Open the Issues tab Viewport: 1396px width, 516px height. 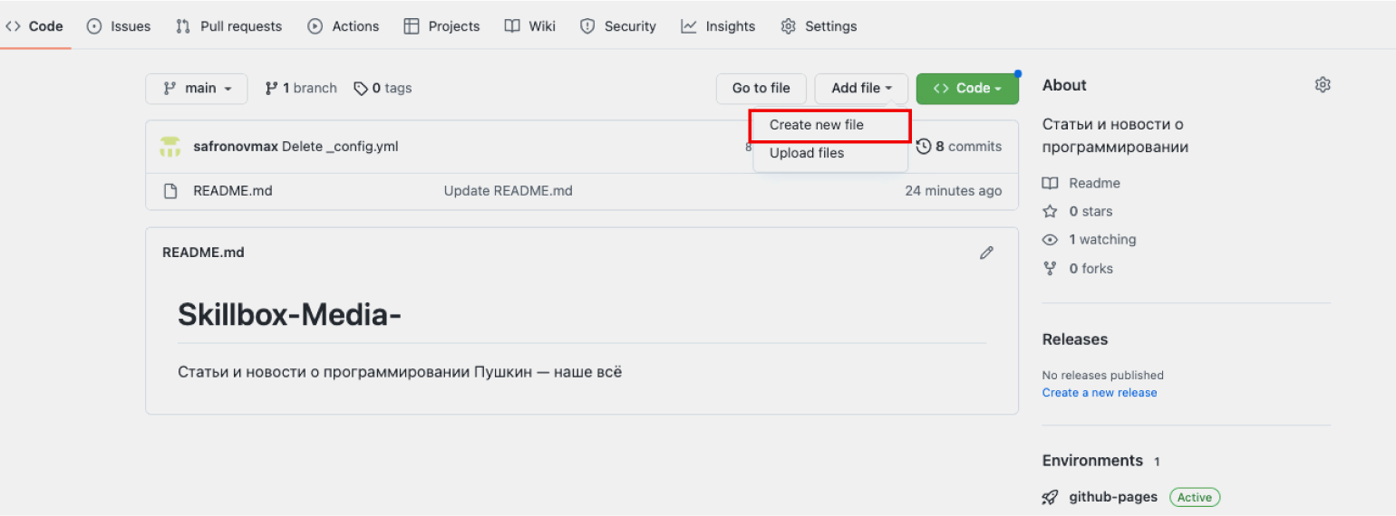tap(119, 26)
